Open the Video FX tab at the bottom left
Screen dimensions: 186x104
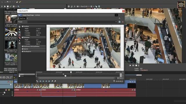(12, 72)
